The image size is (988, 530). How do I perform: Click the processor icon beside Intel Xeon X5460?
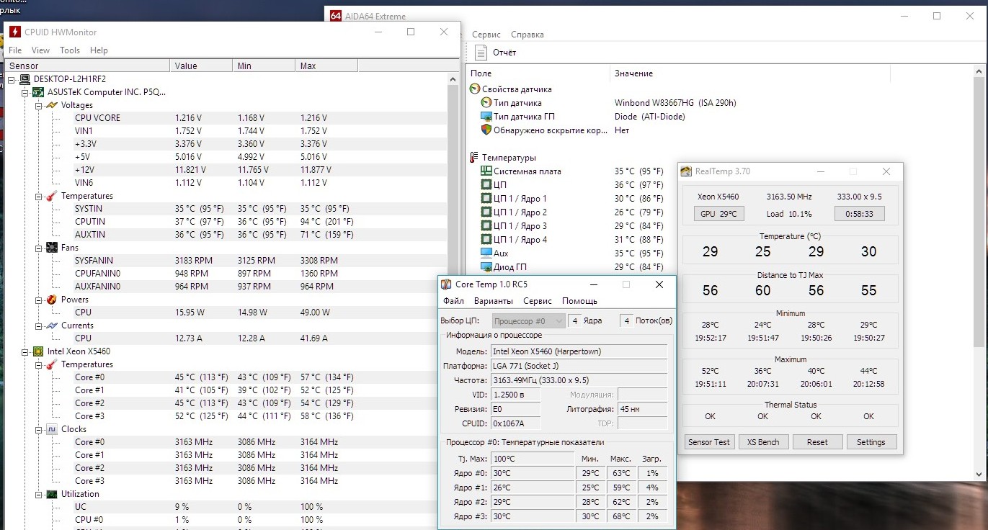tap(39, 351)
